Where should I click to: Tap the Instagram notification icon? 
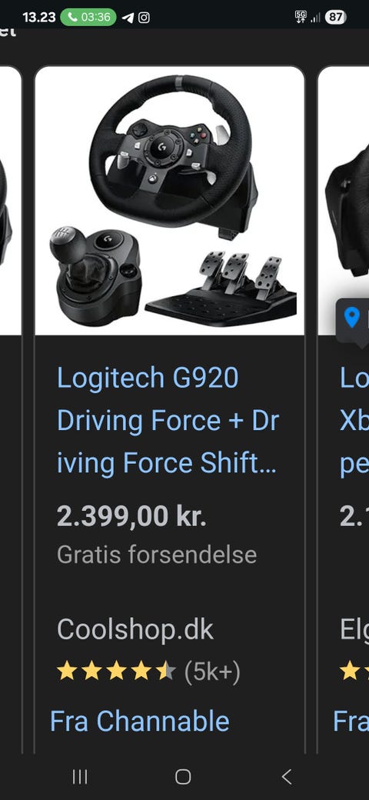pos(145,18)
